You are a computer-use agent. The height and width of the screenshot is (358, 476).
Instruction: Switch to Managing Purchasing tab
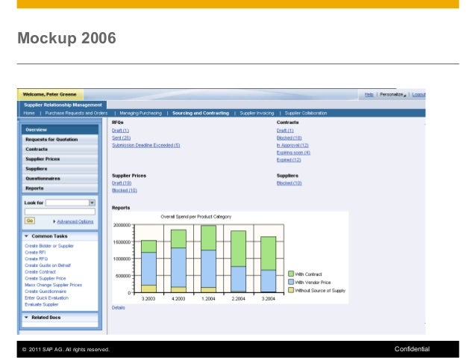click(x=140, y=113)
